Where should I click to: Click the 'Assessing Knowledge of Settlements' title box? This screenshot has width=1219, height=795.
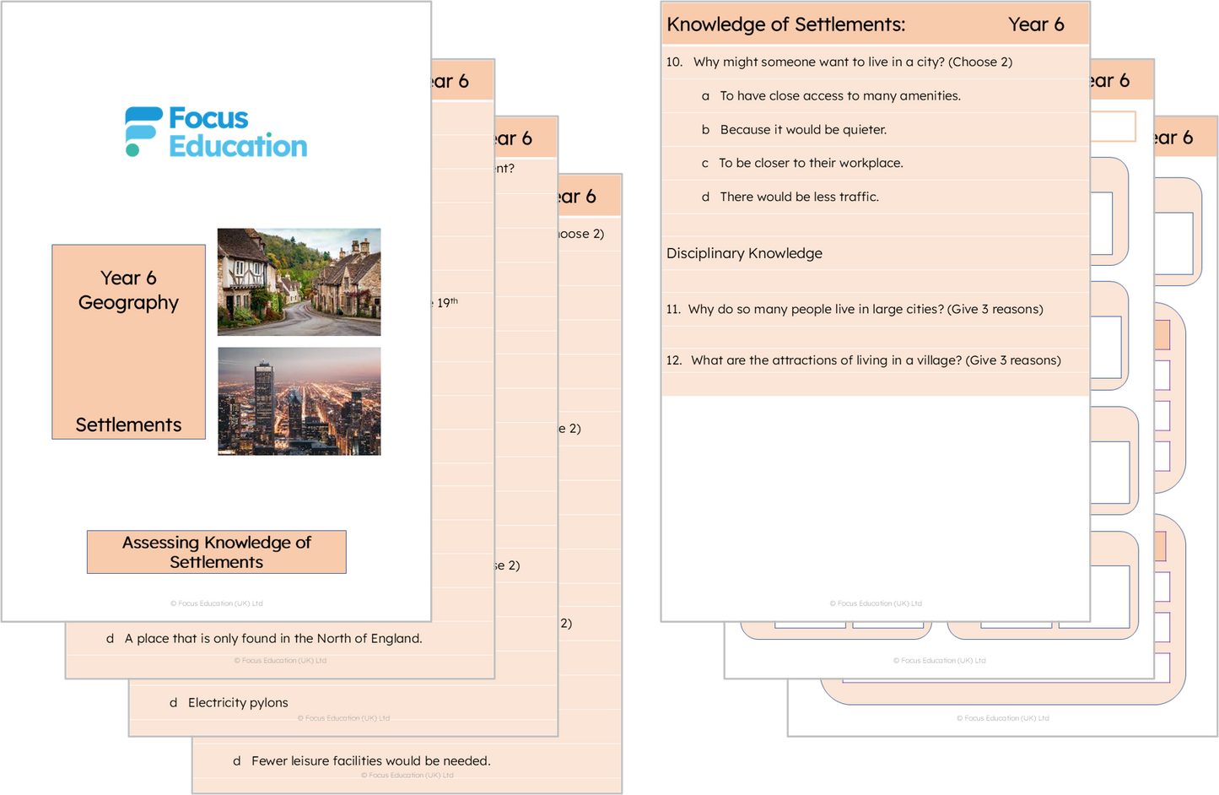(x=217, y=552)
